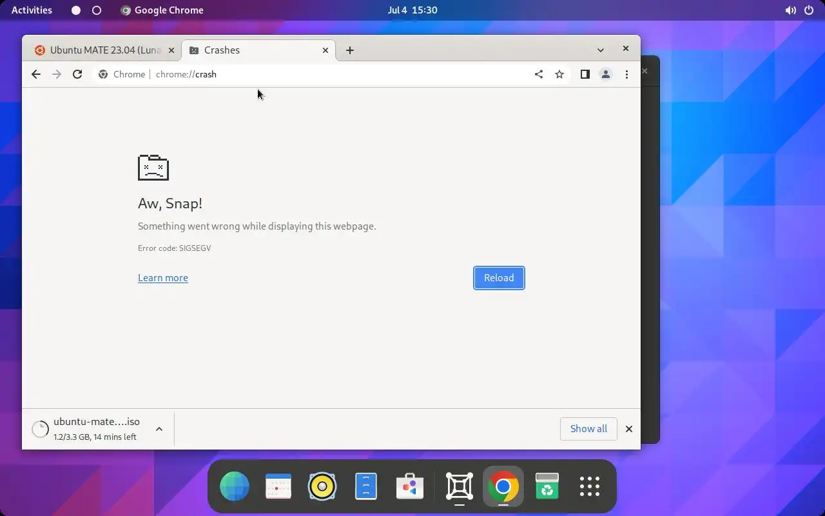
Task: Select the filled workspace indicator dot
Action: tap(76, 10)
